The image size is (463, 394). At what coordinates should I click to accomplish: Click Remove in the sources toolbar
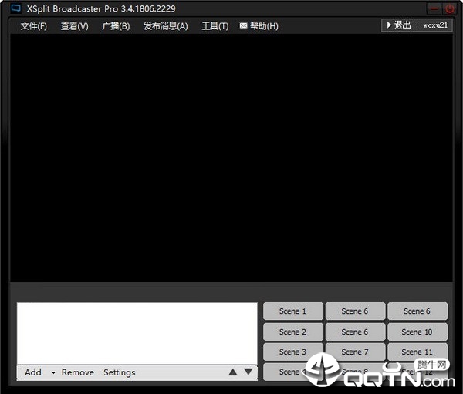click(78, 372)
